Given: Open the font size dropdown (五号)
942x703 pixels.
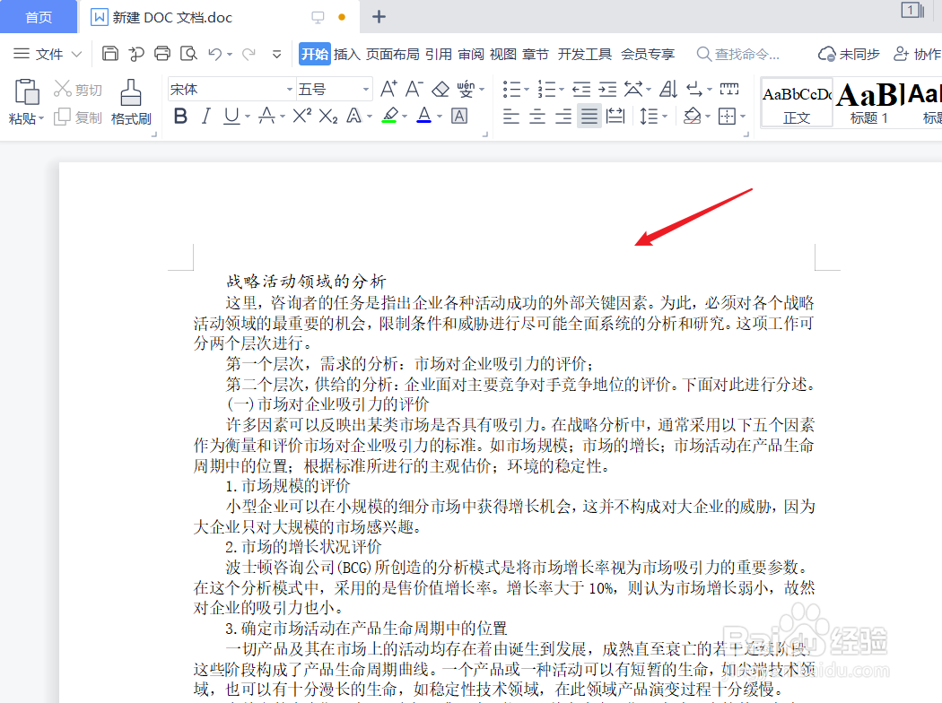Looking at the screenshot, I should [365, 90].
